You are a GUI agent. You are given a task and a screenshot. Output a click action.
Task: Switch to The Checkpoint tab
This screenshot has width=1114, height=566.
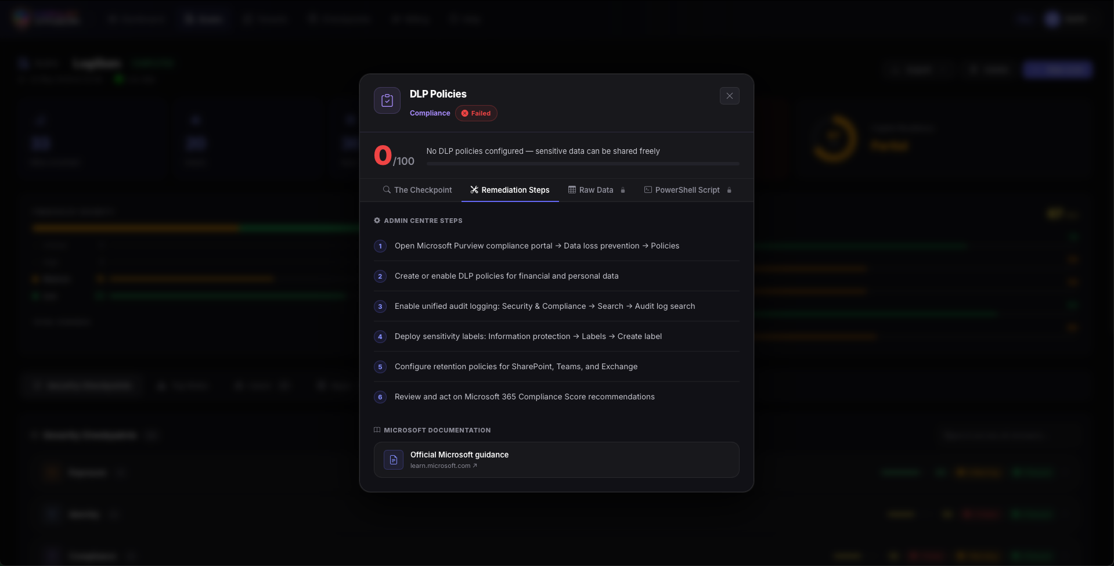click(x=417, y=190)
